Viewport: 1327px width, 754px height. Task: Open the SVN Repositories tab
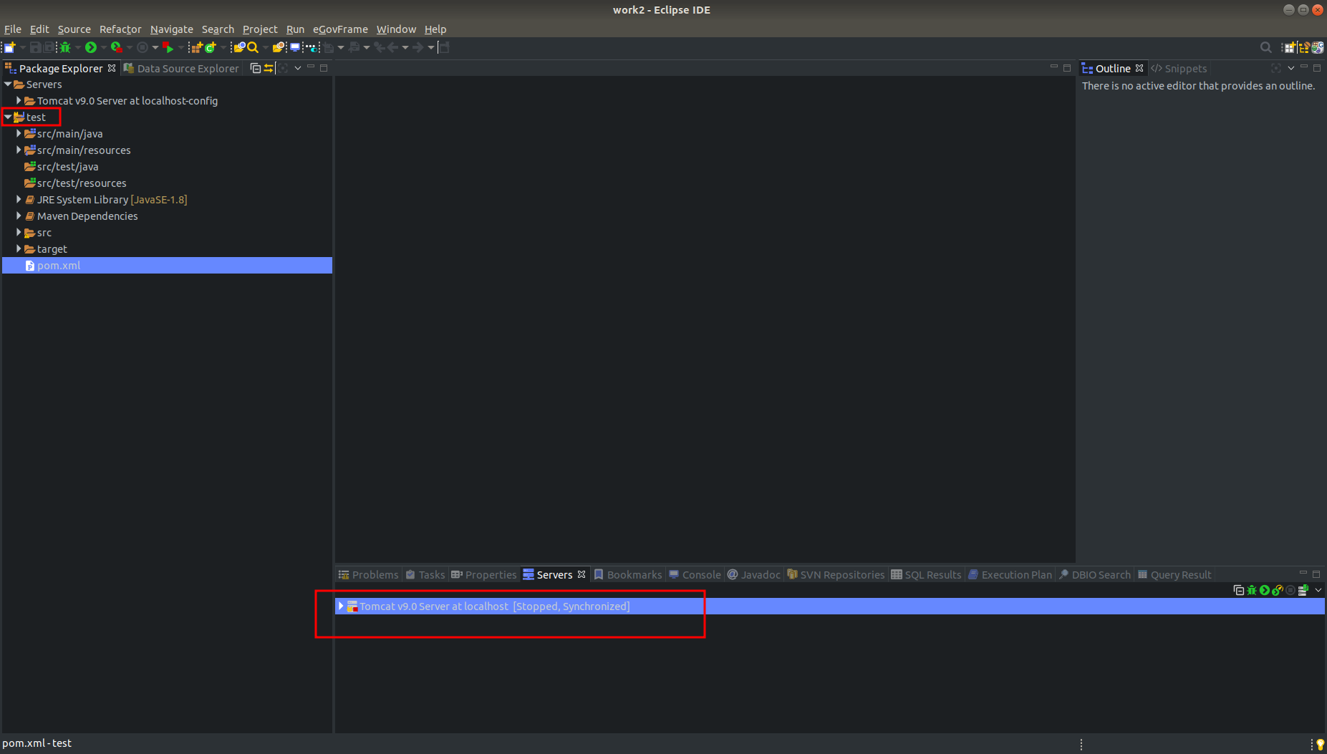pyautogui.click(x=836, y=574)
